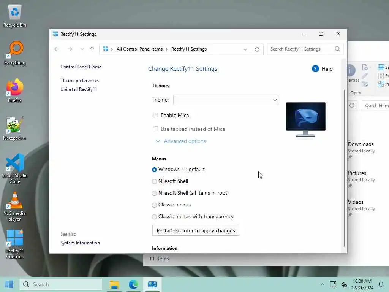Open the Everything search desktop icon
389x292 pixels.
pyautogui.click(x=15, y=53)
